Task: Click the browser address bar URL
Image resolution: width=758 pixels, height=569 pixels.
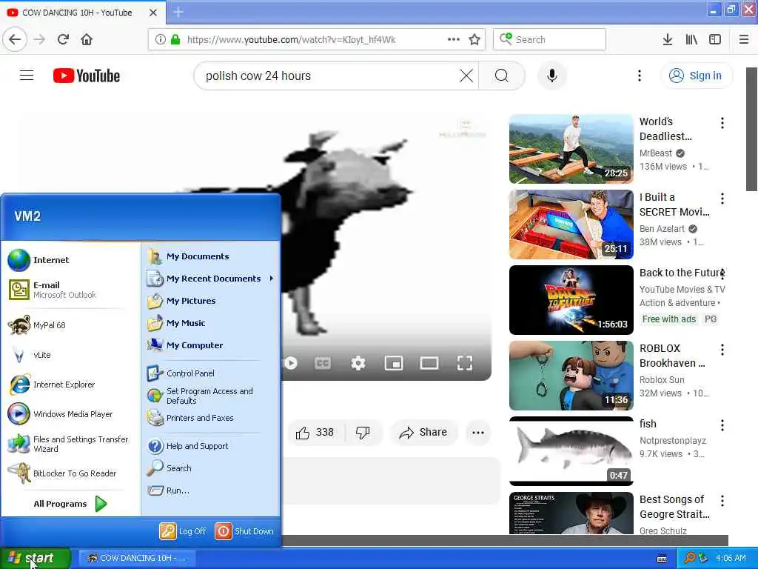Action: point(291,40)
